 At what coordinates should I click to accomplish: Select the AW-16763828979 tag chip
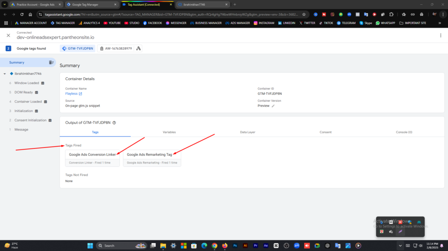click(116, 48)
